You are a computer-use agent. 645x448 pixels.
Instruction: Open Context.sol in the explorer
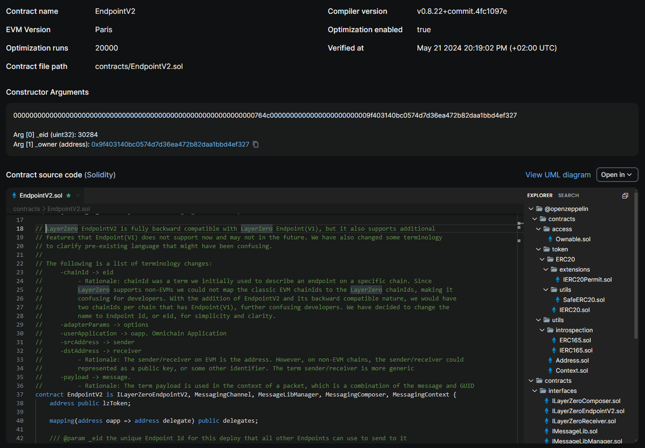tap(572, 371)
